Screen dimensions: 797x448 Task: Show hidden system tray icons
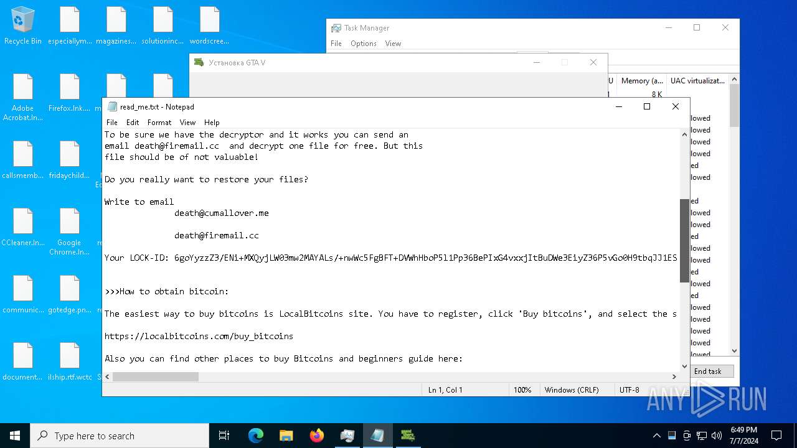click(x=656, y=436)
